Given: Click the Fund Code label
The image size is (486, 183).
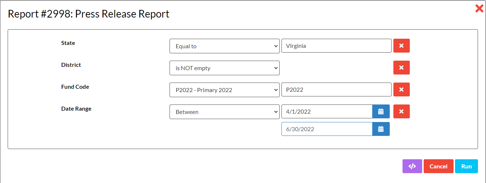Looking at the screenshot, I should click(75, 87).
